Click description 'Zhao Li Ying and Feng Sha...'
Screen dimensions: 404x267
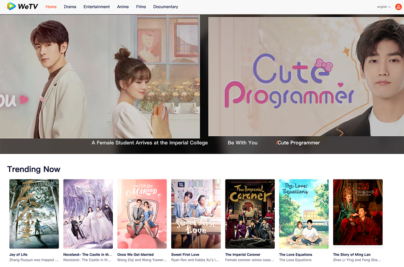[357, 260]
